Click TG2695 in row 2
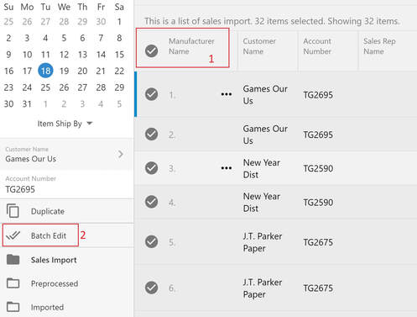This screenshot has height=317, width=417. pyautogui.click(x=318, y=135)
